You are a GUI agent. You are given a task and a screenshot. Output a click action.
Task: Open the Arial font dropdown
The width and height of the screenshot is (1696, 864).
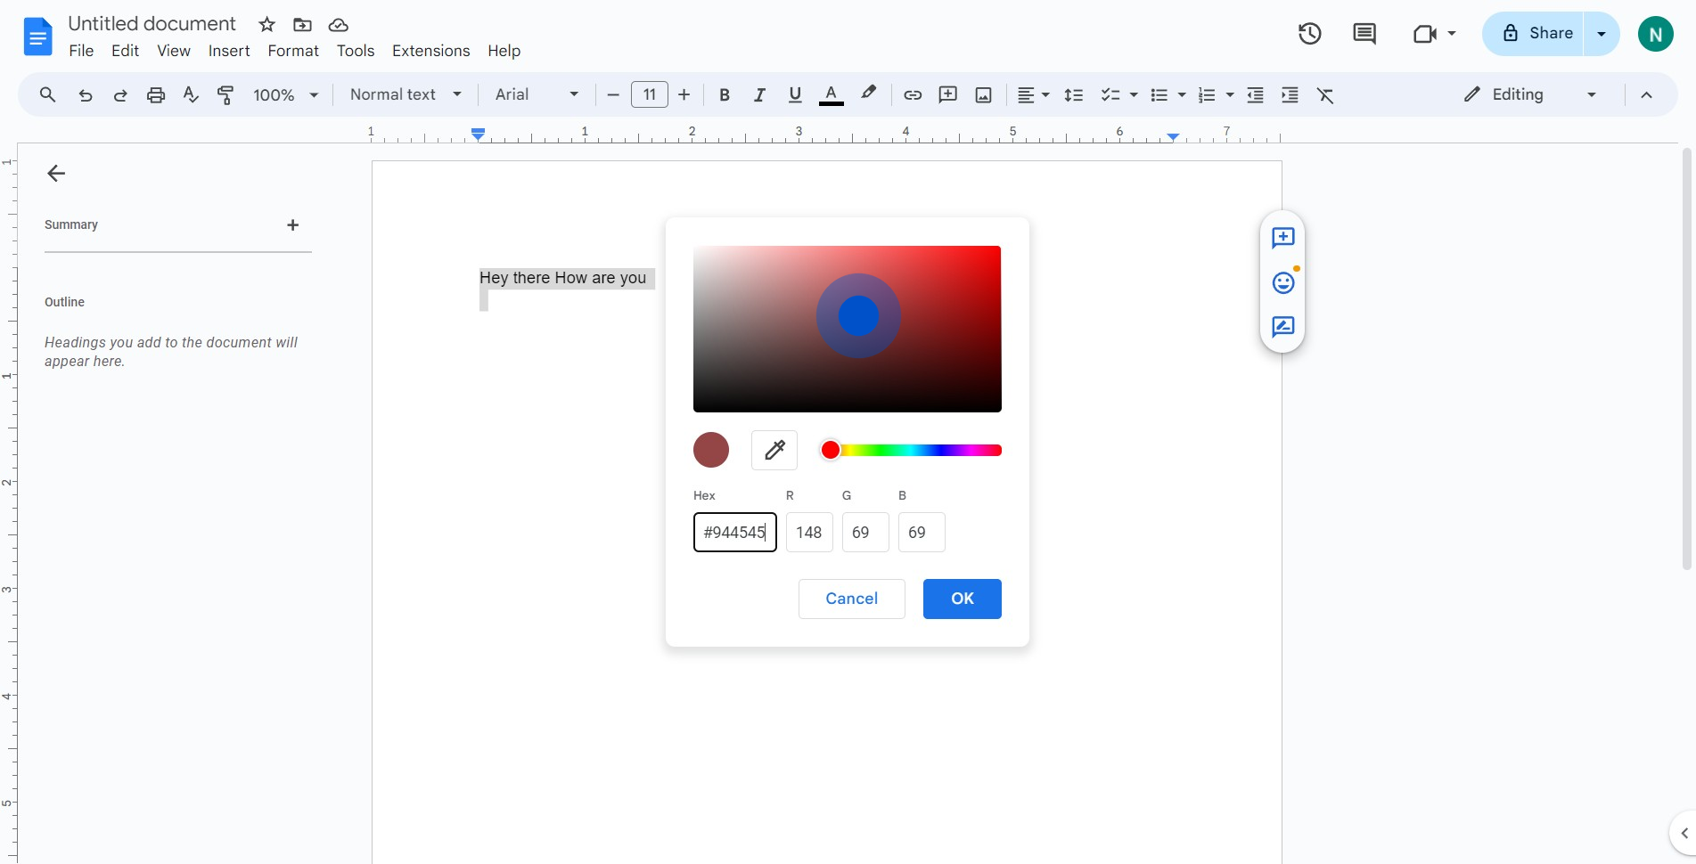pos(537,94)
